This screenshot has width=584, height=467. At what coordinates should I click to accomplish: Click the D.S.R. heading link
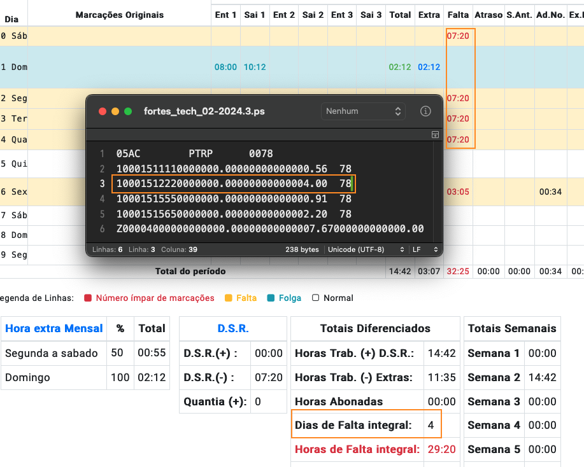click(x=233, y=328)
